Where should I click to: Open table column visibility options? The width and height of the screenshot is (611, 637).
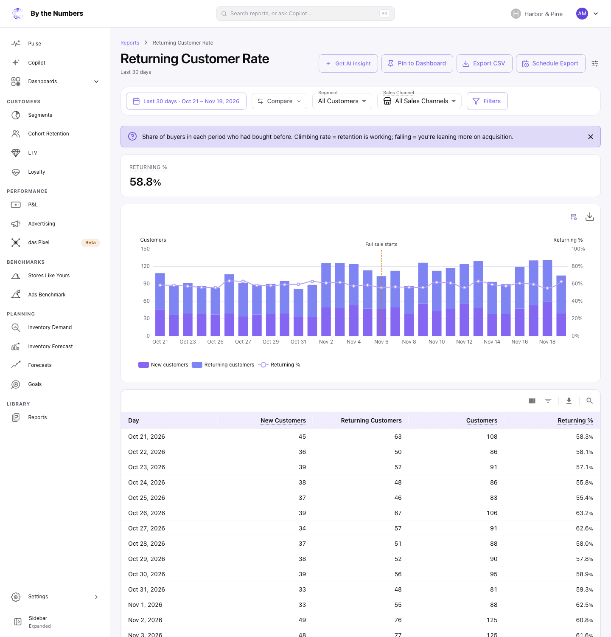pyautogui.click(x=532, y=401)
